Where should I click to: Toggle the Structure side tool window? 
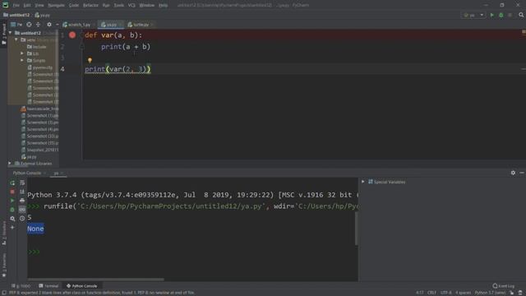click(x=3, y=234)
